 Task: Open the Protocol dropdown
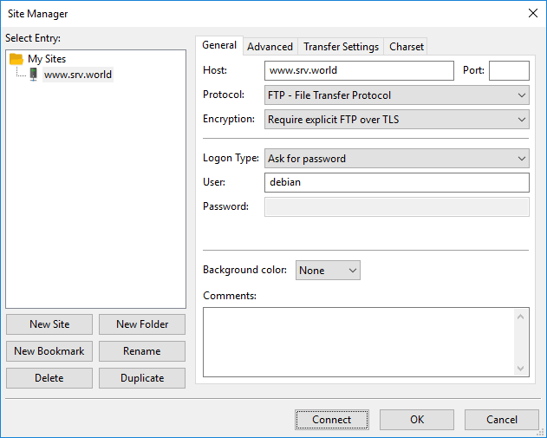[397, 95]
